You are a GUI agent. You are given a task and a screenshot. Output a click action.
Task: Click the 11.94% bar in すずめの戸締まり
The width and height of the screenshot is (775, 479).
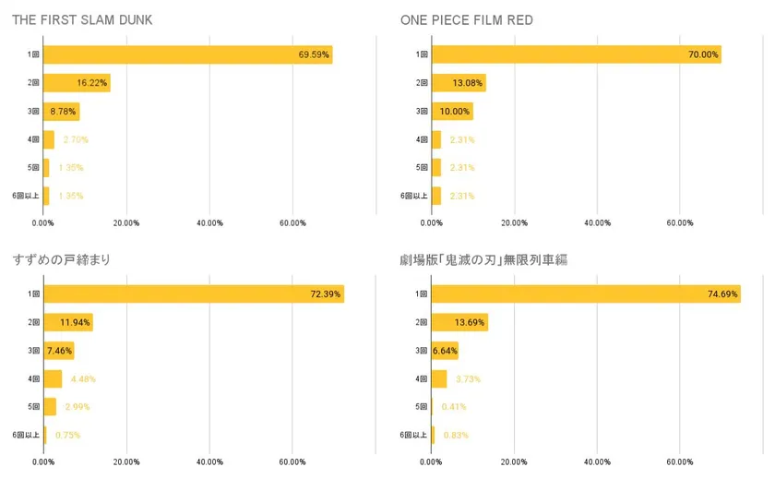tap(68, 322)
